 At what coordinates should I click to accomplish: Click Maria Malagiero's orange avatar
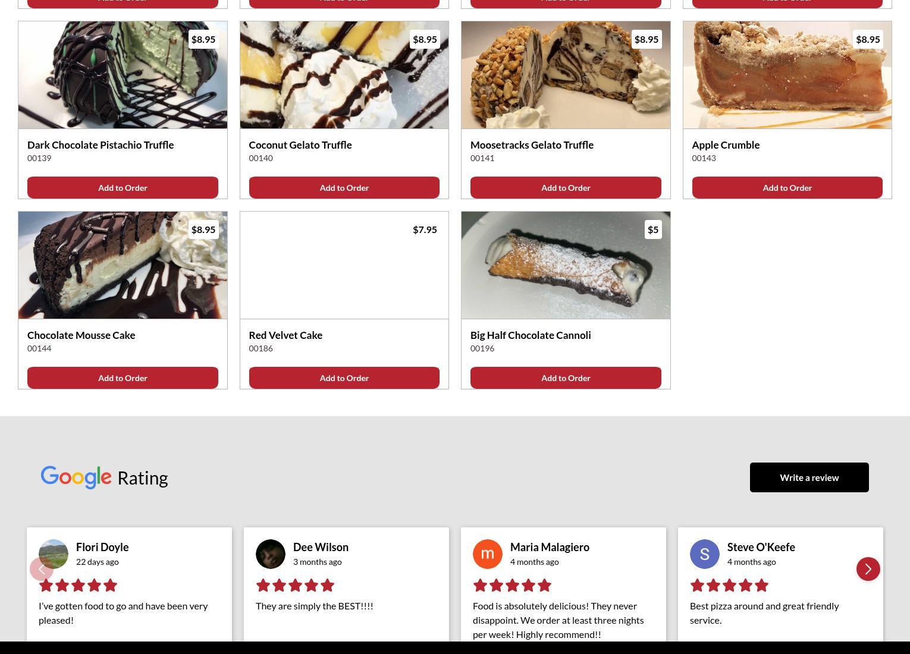[x=488, y=554]
